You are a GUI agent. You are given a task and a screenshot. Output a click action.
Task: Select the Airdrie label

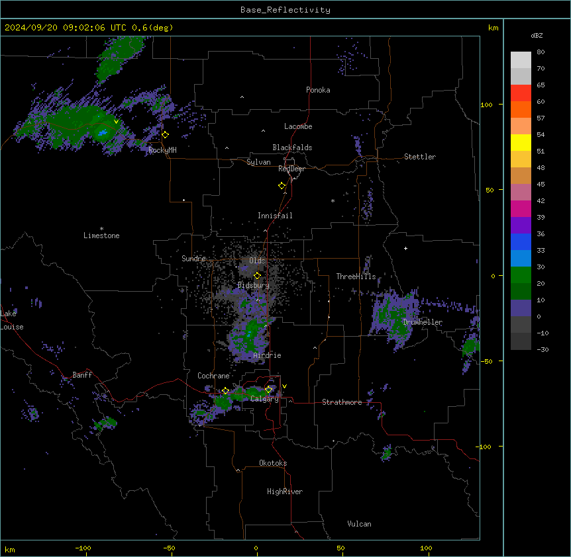(x=267, y=355)
